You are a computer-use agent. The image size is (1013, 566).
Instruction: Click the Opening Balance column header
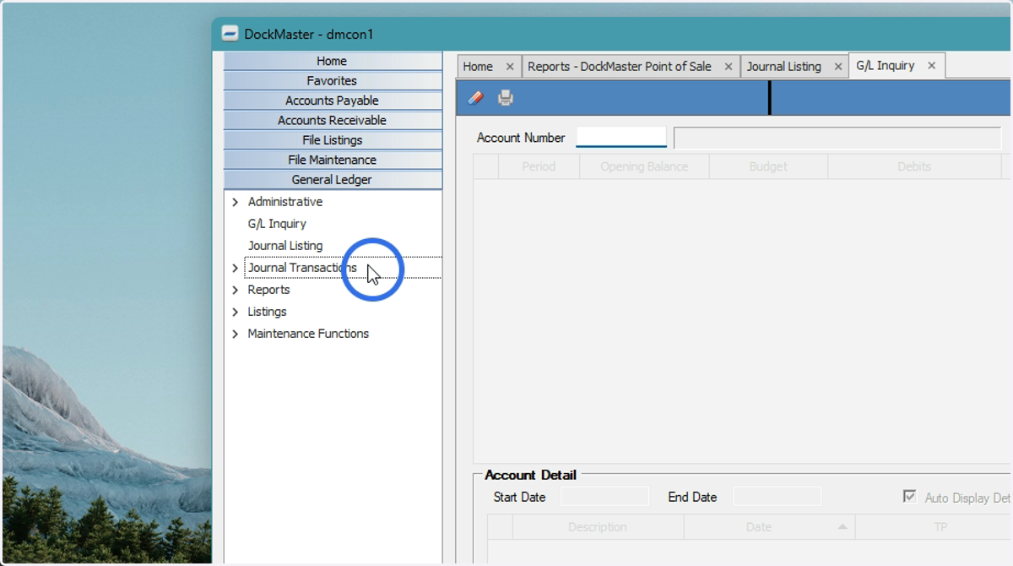(x=644, y=166)
